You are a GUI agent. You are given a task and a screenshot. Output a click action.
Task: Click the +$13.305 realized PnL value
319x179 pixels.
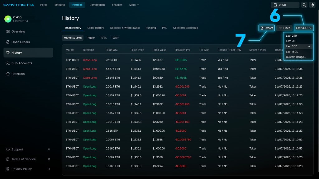(x=181, y=60)
